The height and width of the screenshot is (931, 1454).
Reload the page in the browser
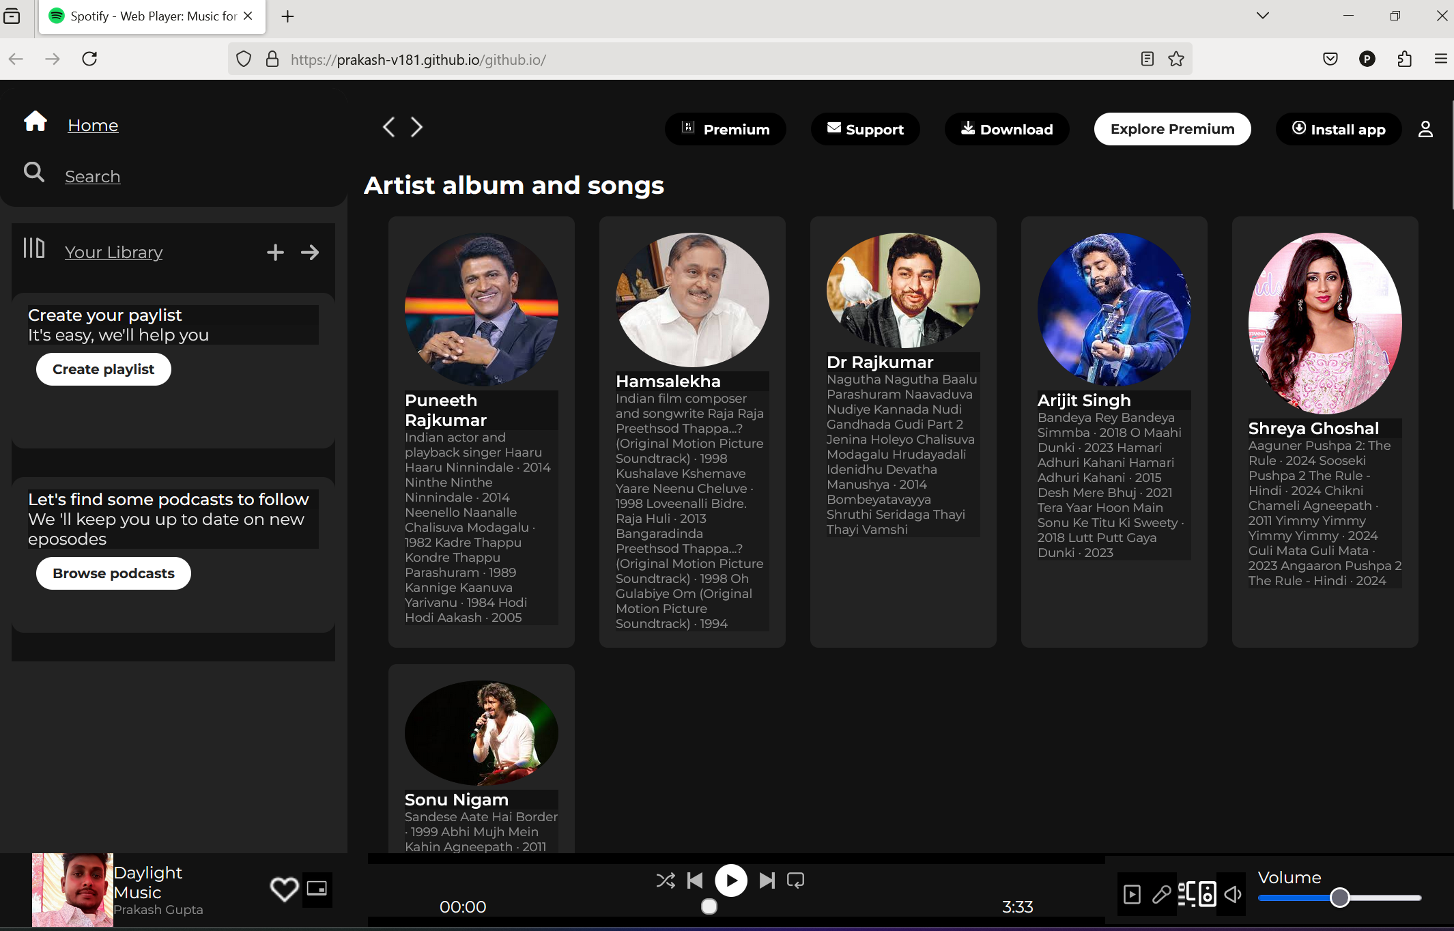tap(89, 59)
